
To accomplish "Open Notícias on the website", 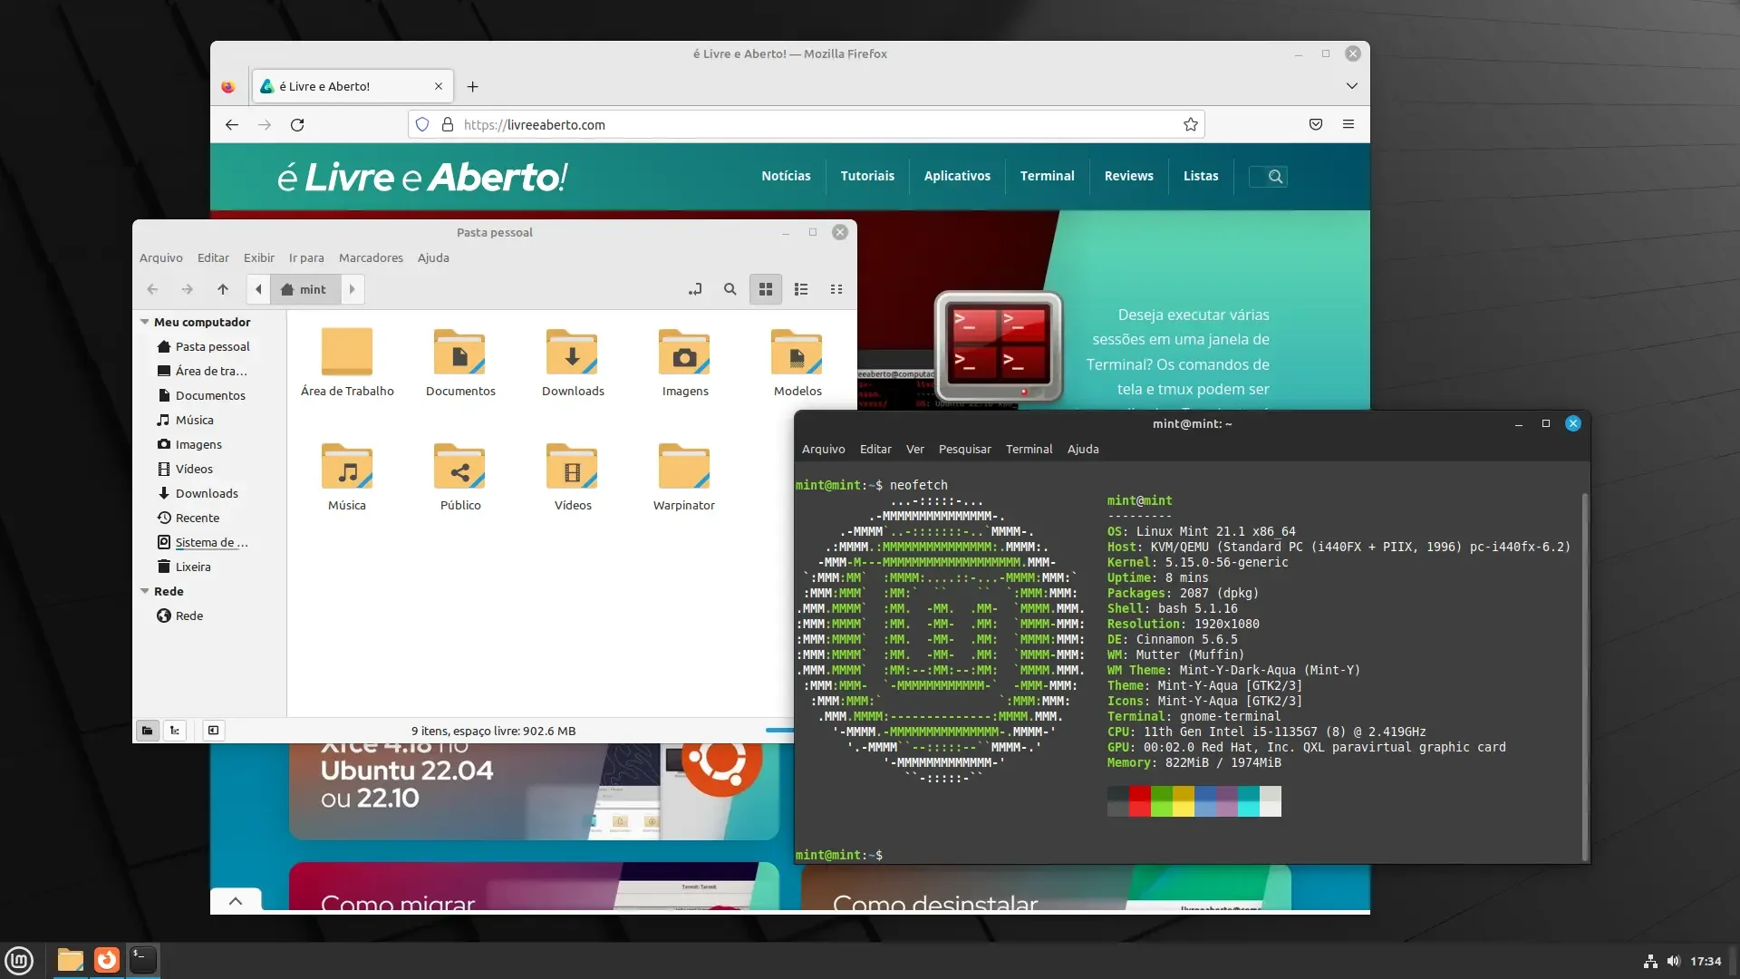I will pyautogui.click(x=786, y=177).
